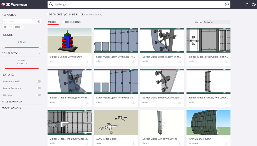Open the upload model icon
Screen dimensions: 257x146
point(247,5)
